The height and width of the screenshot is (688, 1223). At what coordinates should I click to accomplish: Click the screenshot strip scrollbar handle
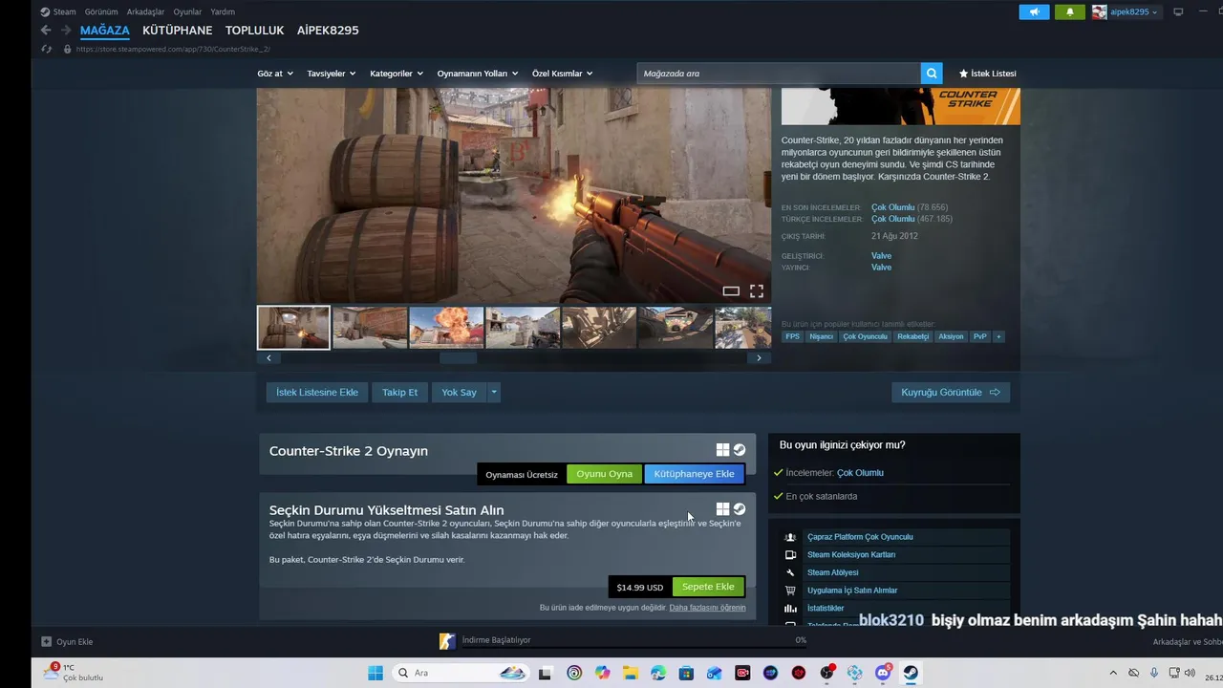[458, 358]
